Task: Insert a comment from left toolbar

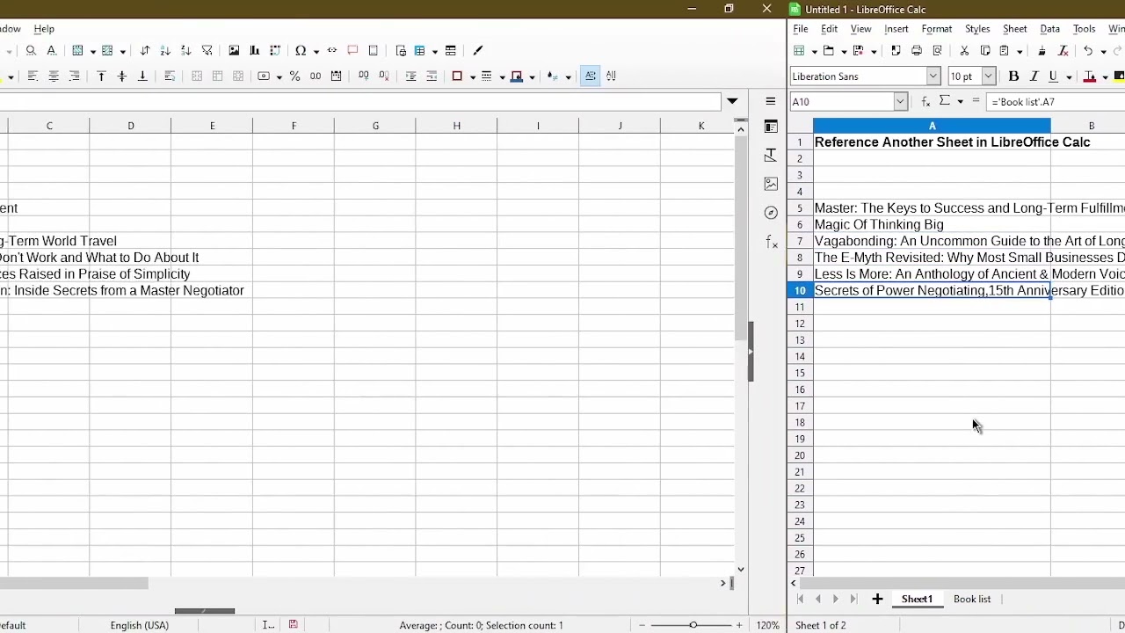Action: pos(352,51)
